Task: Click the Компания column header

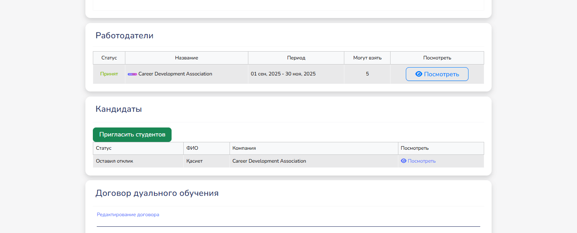Action: [x=244, y=148]
